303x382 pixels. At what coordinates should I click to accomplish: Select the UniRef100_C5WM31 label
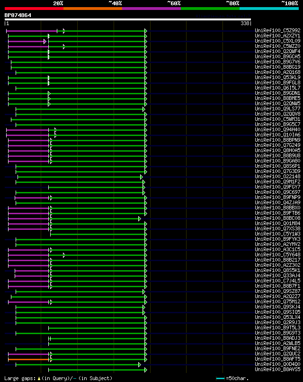click(277, 119)
